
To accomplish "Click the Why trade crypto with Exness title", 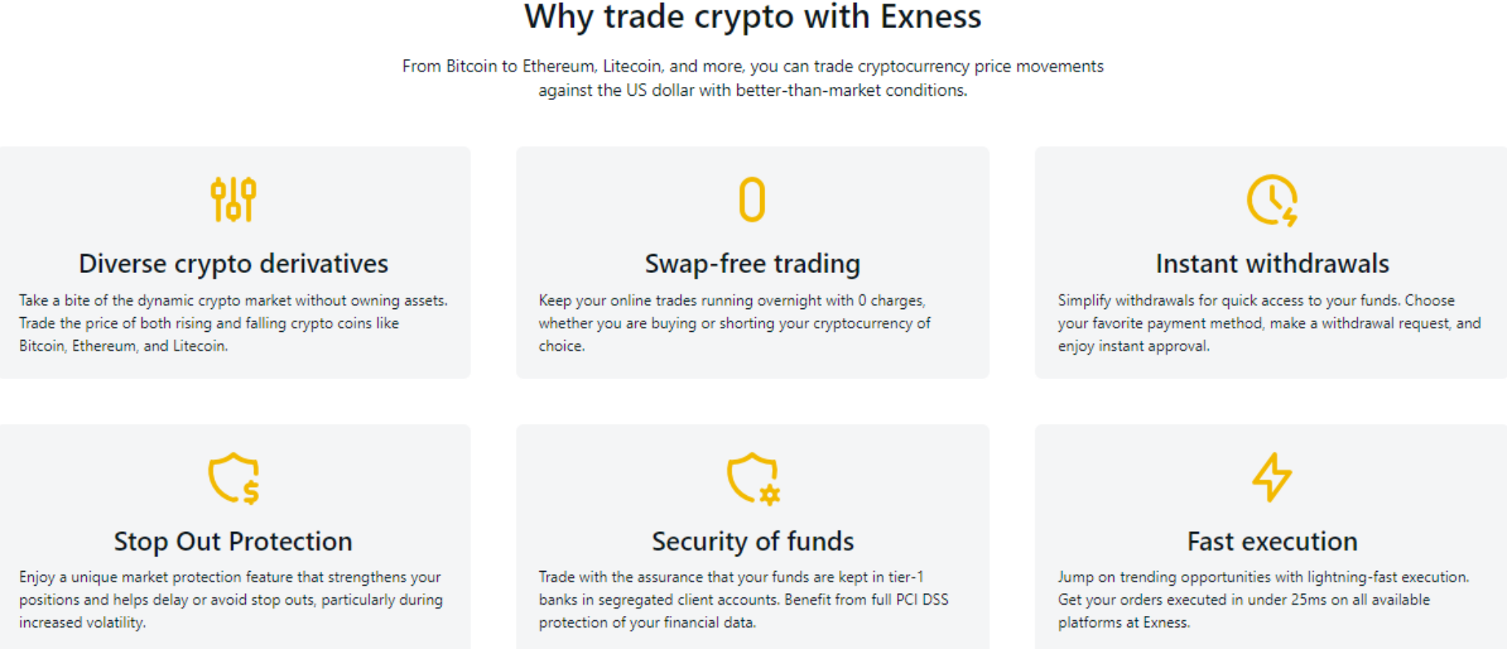I will (752, 17).
